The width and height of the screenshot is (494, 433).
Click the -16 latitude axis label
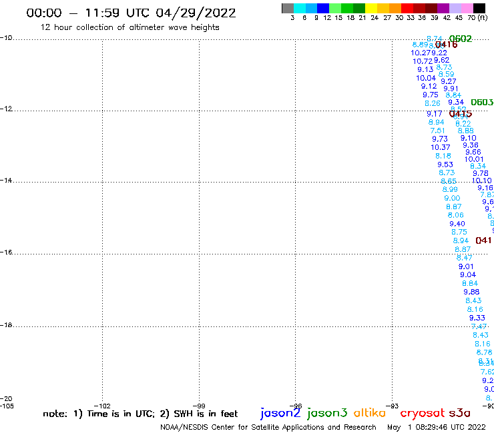[x=5, y=252]
